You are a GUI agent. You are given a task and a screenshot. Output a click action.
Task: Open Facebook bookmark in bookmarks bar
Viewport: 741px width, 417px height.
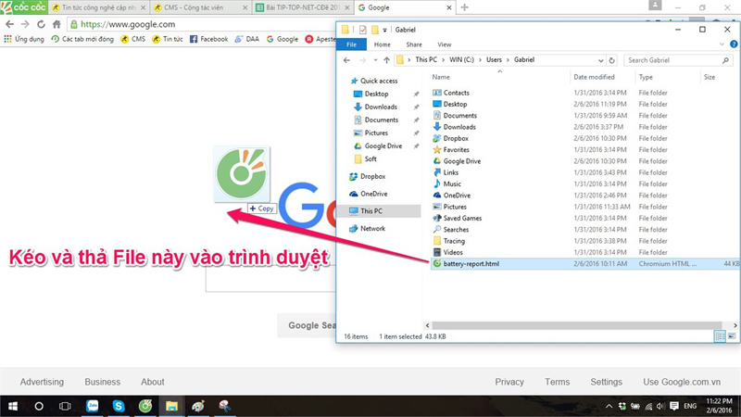click(x=208, y=39)
